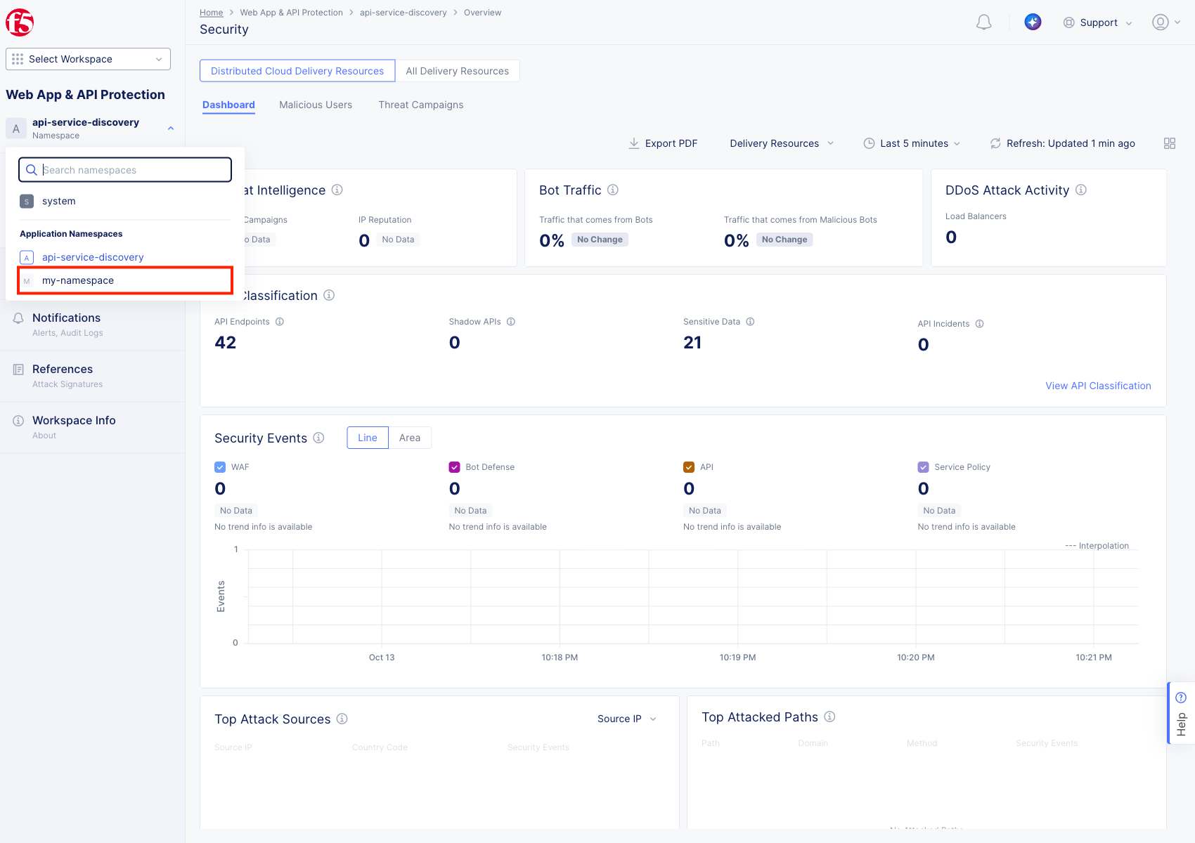Select the my-namespace entry

pyautogui.click(x=125, y=280)
